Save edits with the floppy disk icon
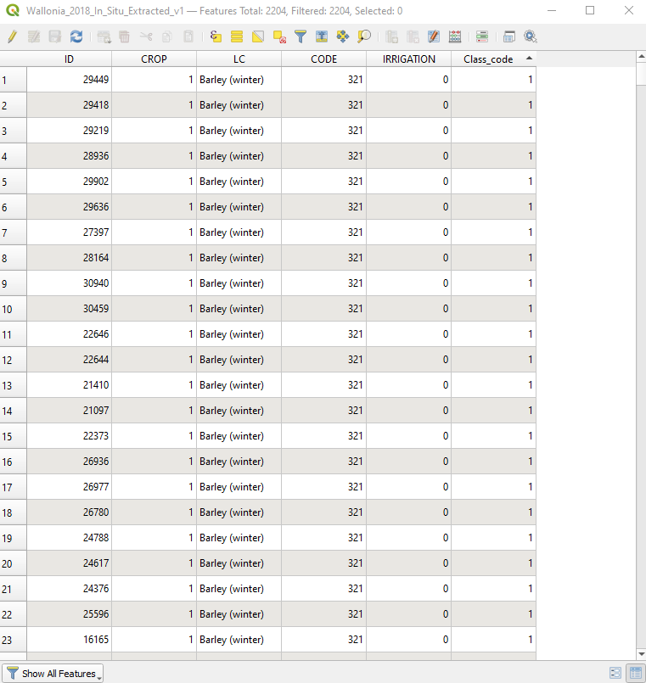 (55, 36)
